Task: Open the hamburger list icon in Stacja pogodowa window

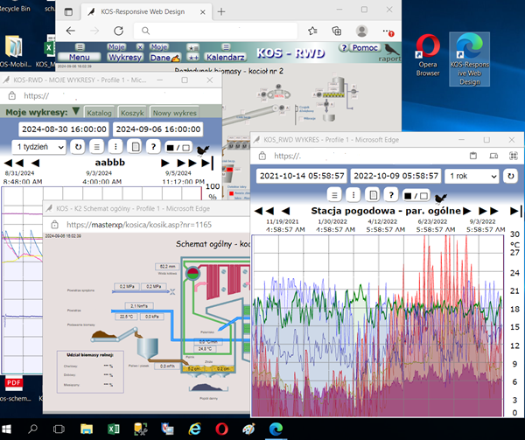Action: pyautogui.click(x=335, y=194)
